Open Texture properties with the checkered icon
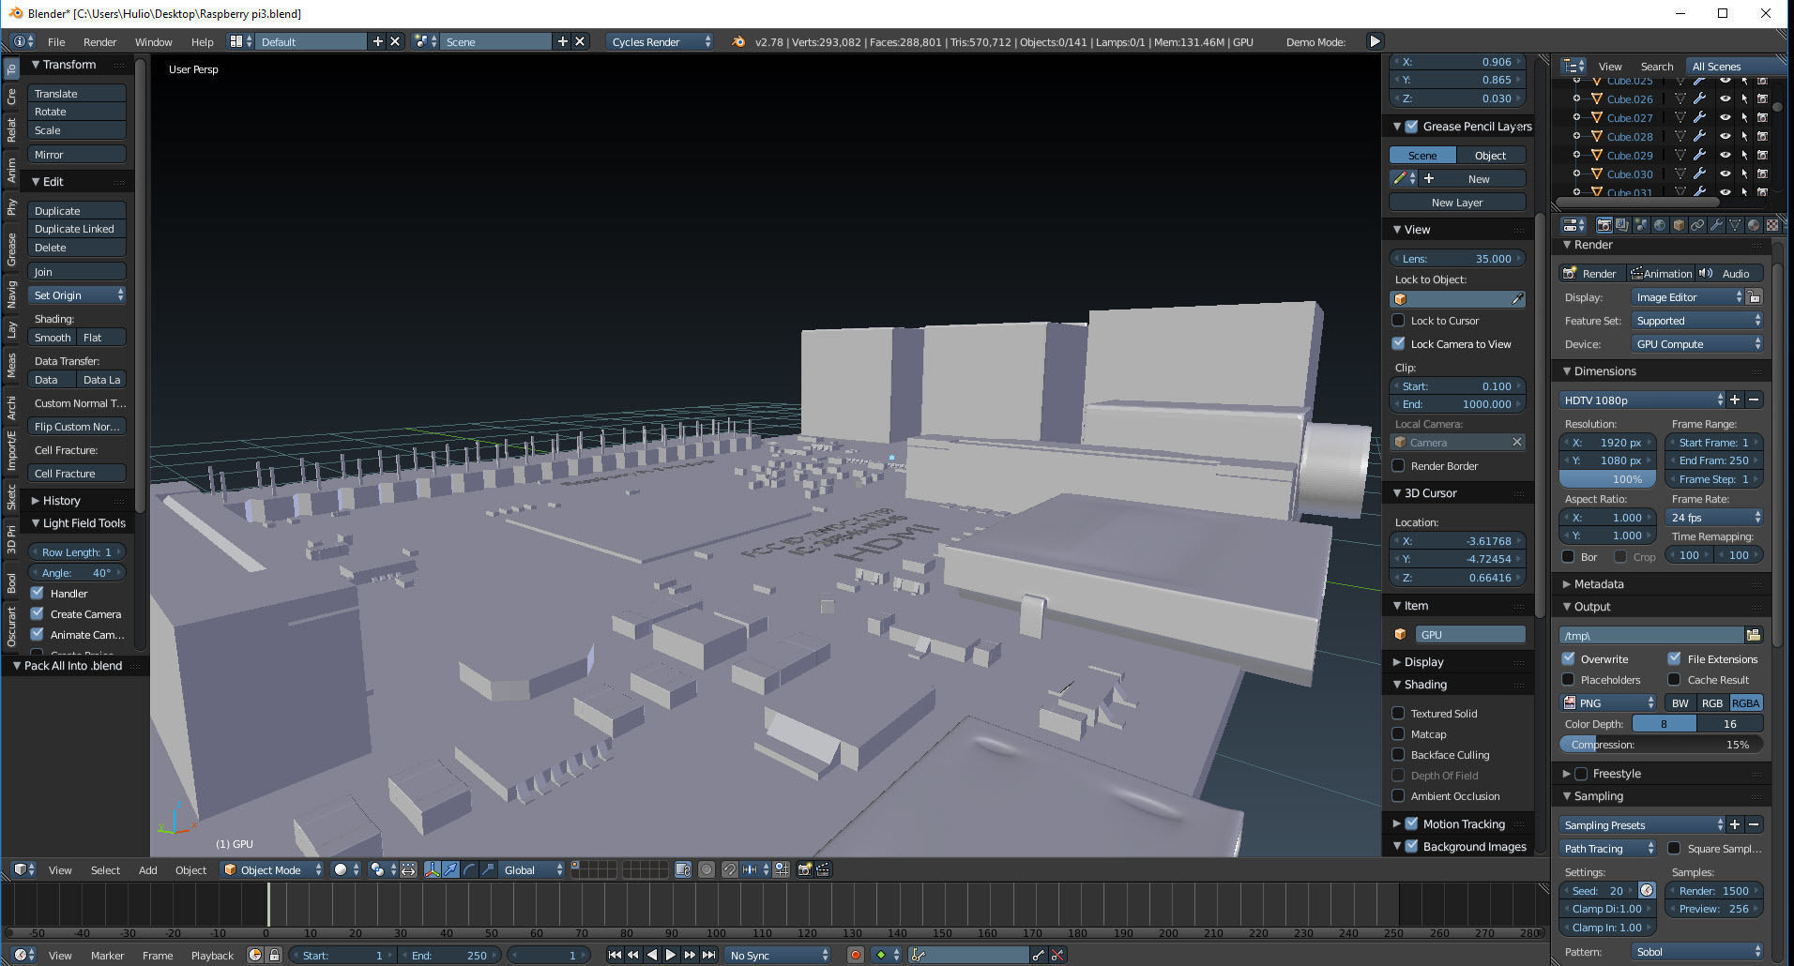This screenshot has height=966, width=1794. coord(1771,225)
